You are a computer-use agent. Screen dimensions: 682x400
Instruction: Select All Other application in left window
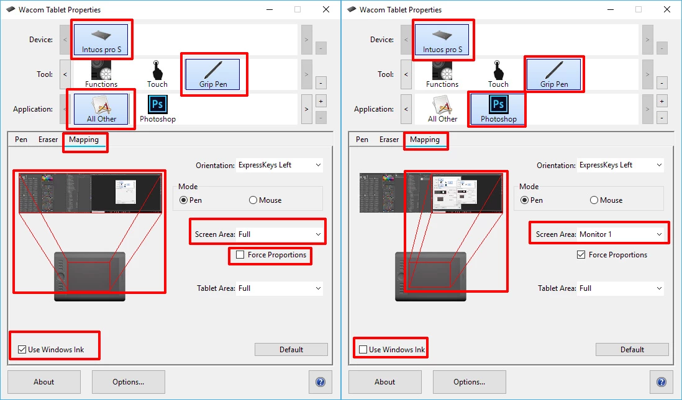coord(101,109)
